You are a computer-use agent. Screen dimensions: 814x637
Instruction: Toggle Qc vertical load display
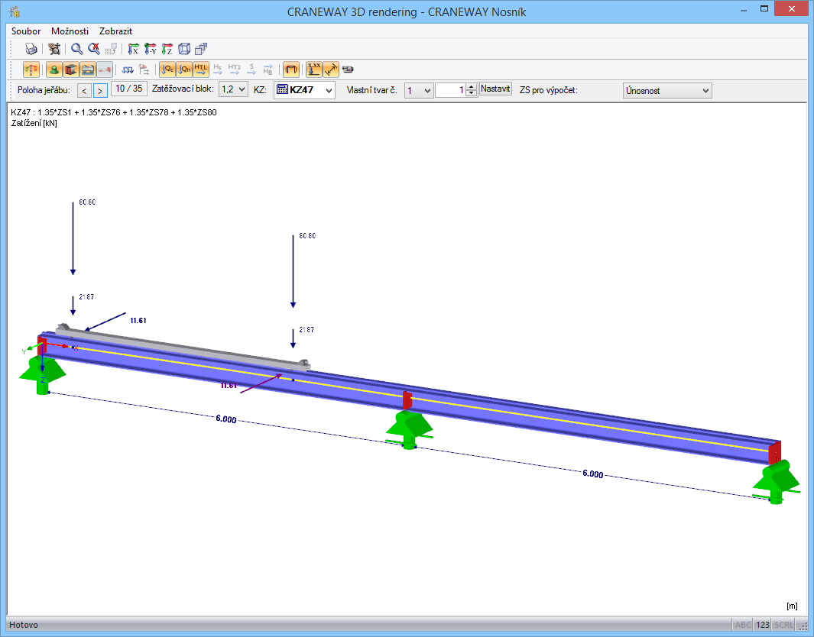pyautogui.click(x=167, y=69)
